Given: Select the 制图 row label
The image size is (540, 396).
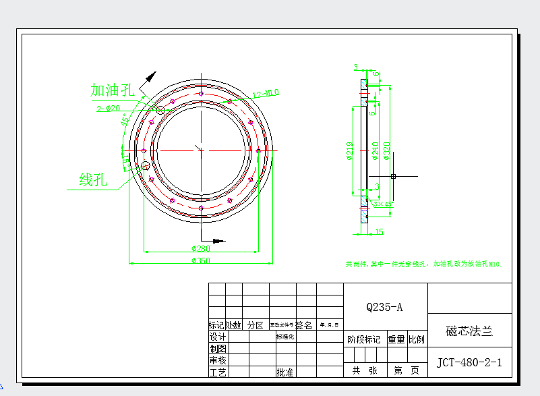Looking at the screenshot, I should [218, 348].
